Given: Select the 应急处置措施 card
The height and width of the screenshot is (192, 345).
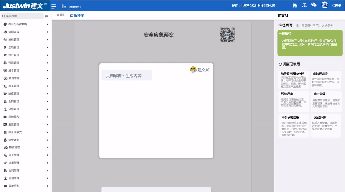Looking at the screenshot, I should point(294,126).
